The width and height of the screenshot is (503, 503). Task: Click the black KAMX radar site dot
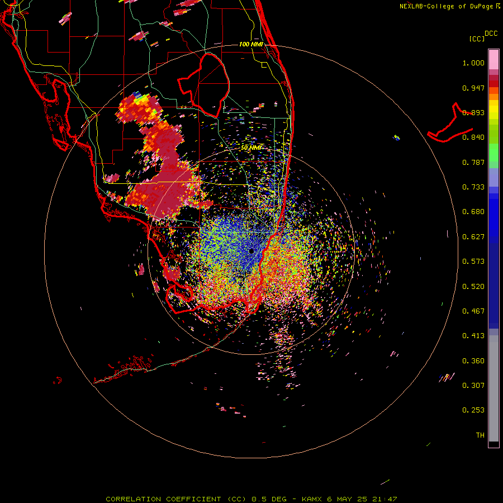click(251, 251)
